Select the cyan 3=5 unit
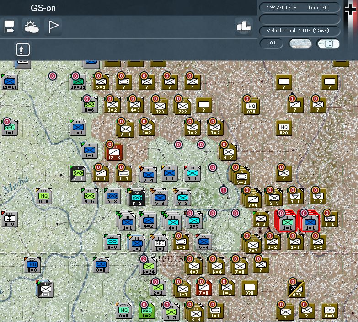The height and width of the screenshot is (322, 358). [x=182, y=198]
